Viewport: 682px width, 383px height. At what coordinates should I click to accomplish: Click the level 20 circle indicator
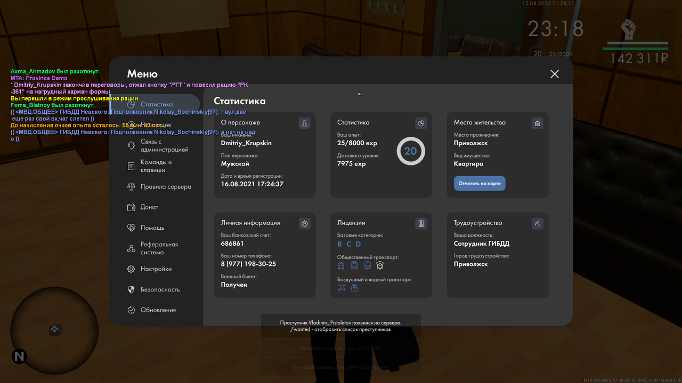(x=411, y=151)
